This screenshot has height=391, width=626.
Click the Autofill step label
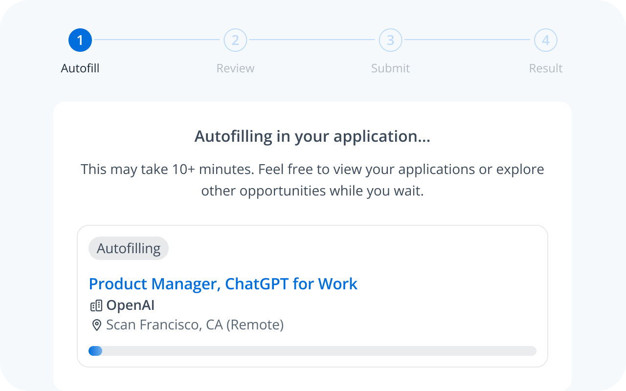(80, 68)
